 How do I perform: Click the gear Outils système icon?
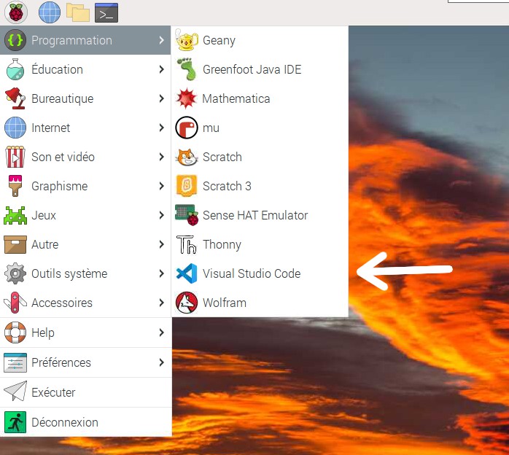coord(15,273)
